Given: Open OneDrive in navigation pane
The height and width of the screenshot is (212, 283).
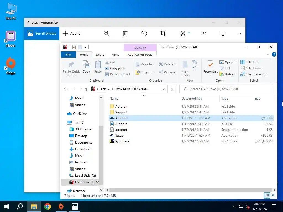Looking at the screenshot, I should [x=80, y=114].
